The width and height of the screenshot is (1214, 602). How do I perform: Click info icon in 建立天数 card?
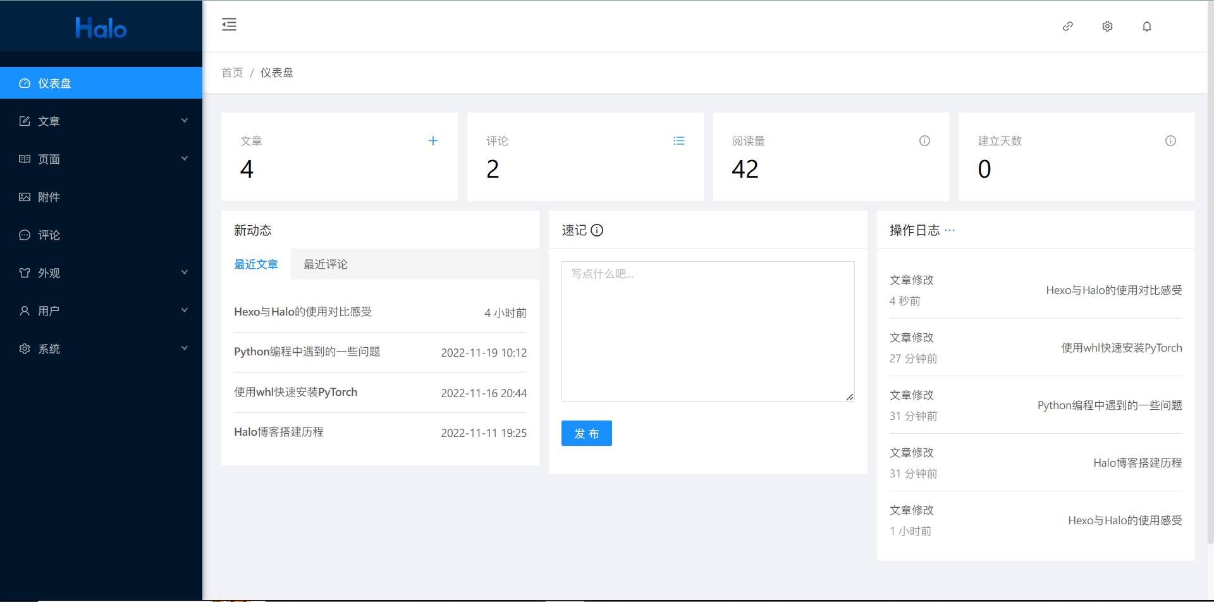pyautogui.click(x=1170, y=141)
